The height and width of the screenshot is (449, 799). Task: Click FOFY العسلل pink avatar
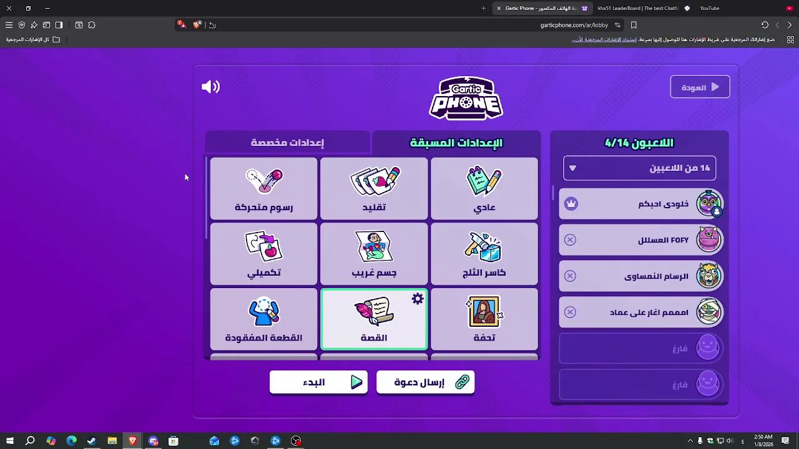[708, 240]
